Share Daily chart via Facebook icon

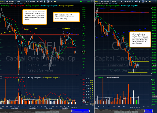tap(48, 2)
